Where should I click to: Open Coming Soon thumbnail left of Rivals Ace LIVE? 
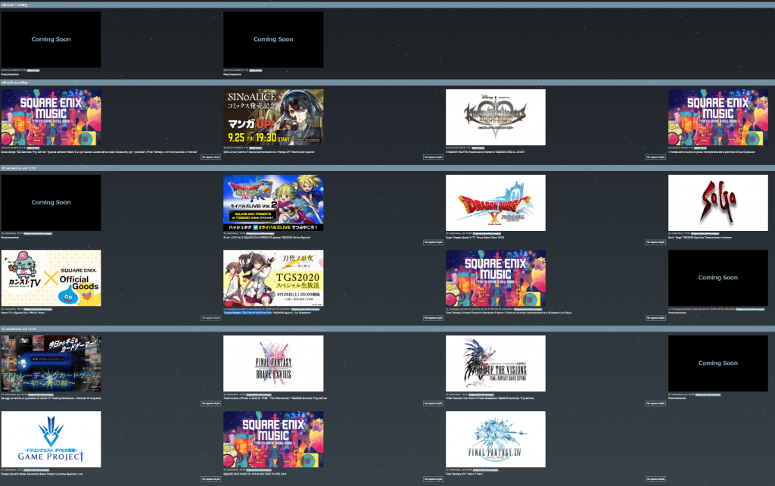(x=51, y=203)
